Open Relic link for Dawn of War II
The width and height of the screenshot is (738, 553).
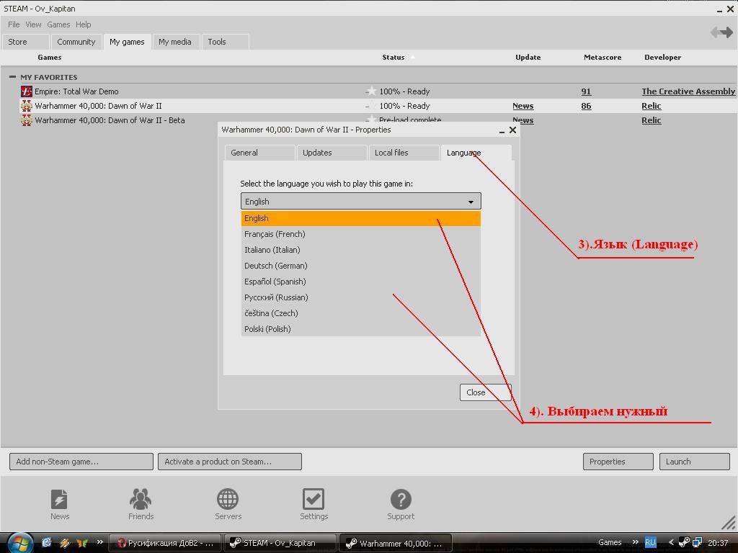pos(652,106)
